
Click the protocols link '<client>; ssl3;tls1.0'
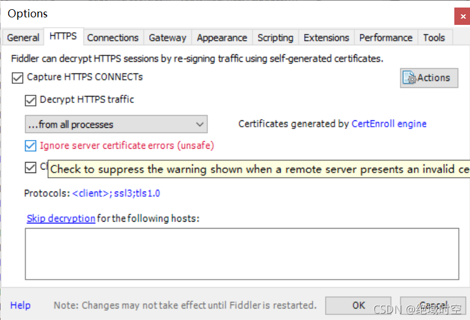(x=116, y=193)
